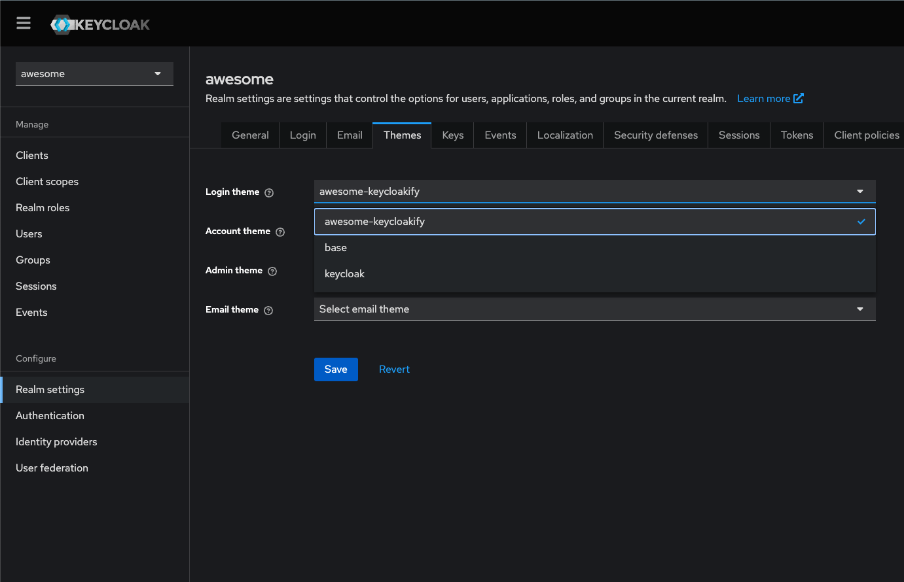Open the awesome realm selector dropdown
This screenshot has height=582, width=904.
[x=94, y=74]
